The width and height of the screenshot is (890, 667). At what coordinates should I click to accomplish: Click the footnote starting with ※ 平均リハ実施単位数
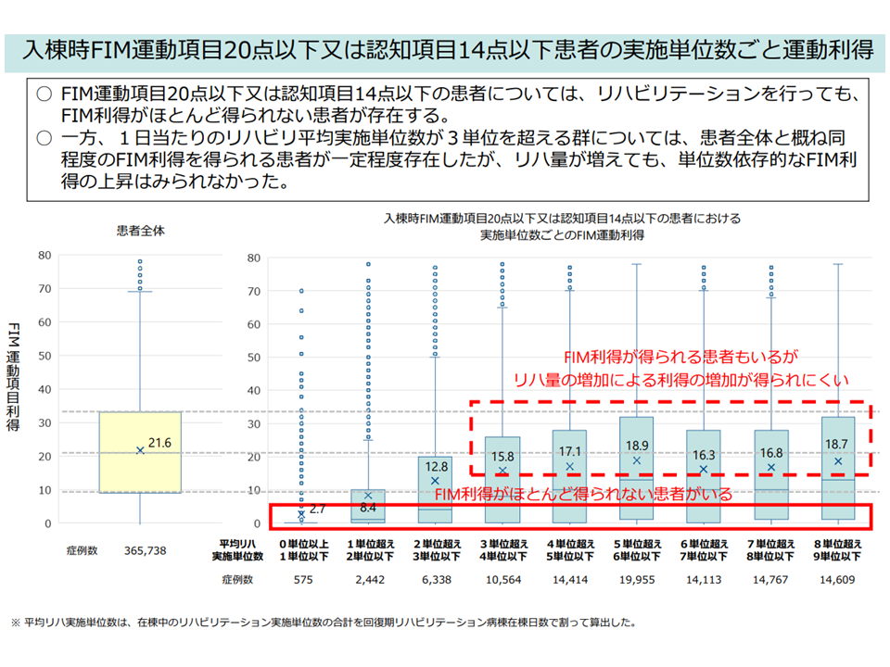click(326, 622)
